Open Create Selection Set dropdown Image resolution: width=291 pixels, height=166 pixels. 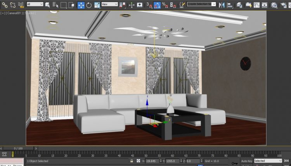tap(201, 4)
